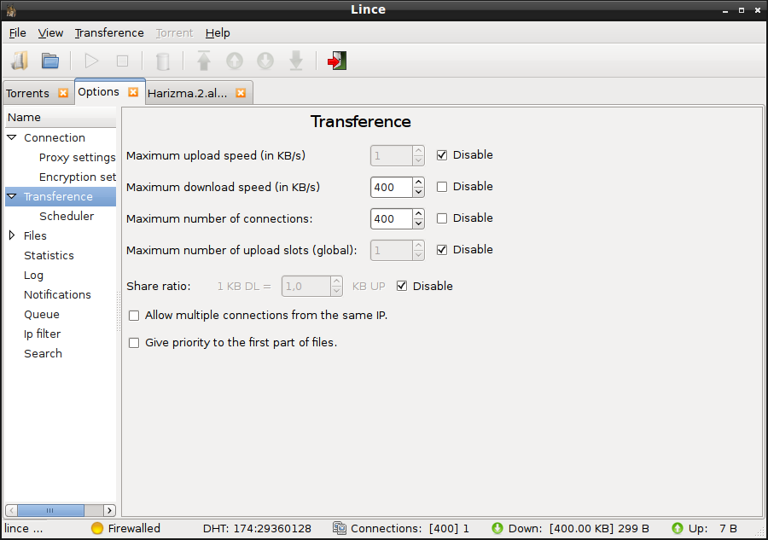The image size is (768, 540).
Task: Close the Torrents tab with its X icon
Action: [63, 92]
